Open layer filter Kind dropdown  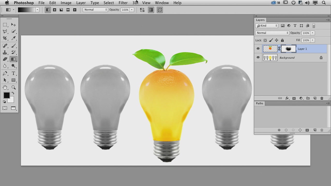pyautogui.click(x=267, y=26)
